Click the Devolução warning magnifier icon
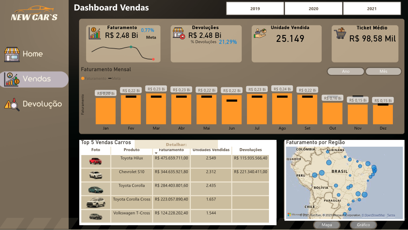Screen dimensions: 408x230 tap(12, 104)
